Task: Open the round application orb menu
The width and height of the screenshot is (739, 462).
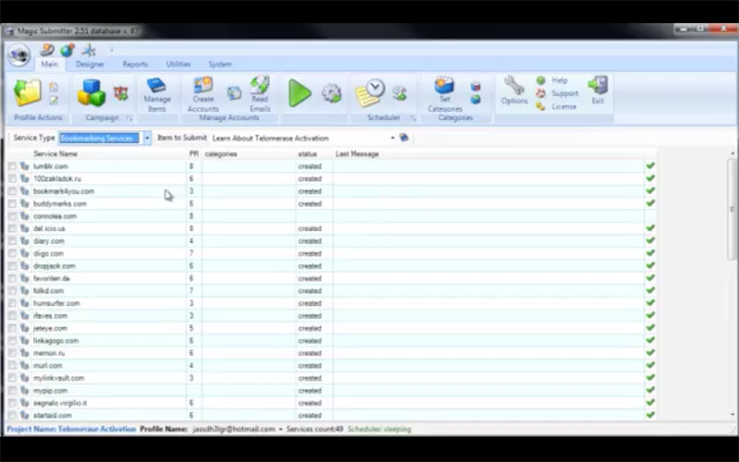Action: coord(19,55)
